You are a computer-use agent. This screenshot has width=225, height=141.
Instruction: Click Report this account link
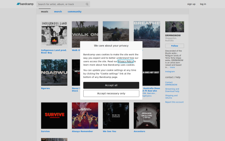[174, 102]
